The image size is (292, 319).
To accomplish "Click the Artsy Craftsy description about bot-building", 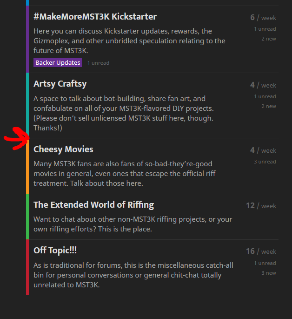I will click(124, 113).
